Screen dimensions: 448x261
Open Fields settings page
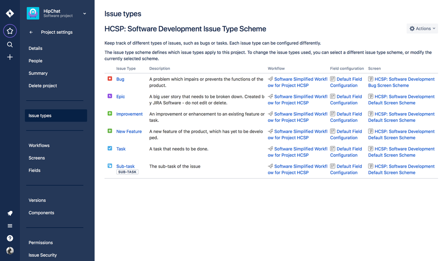tap(35, 170)
